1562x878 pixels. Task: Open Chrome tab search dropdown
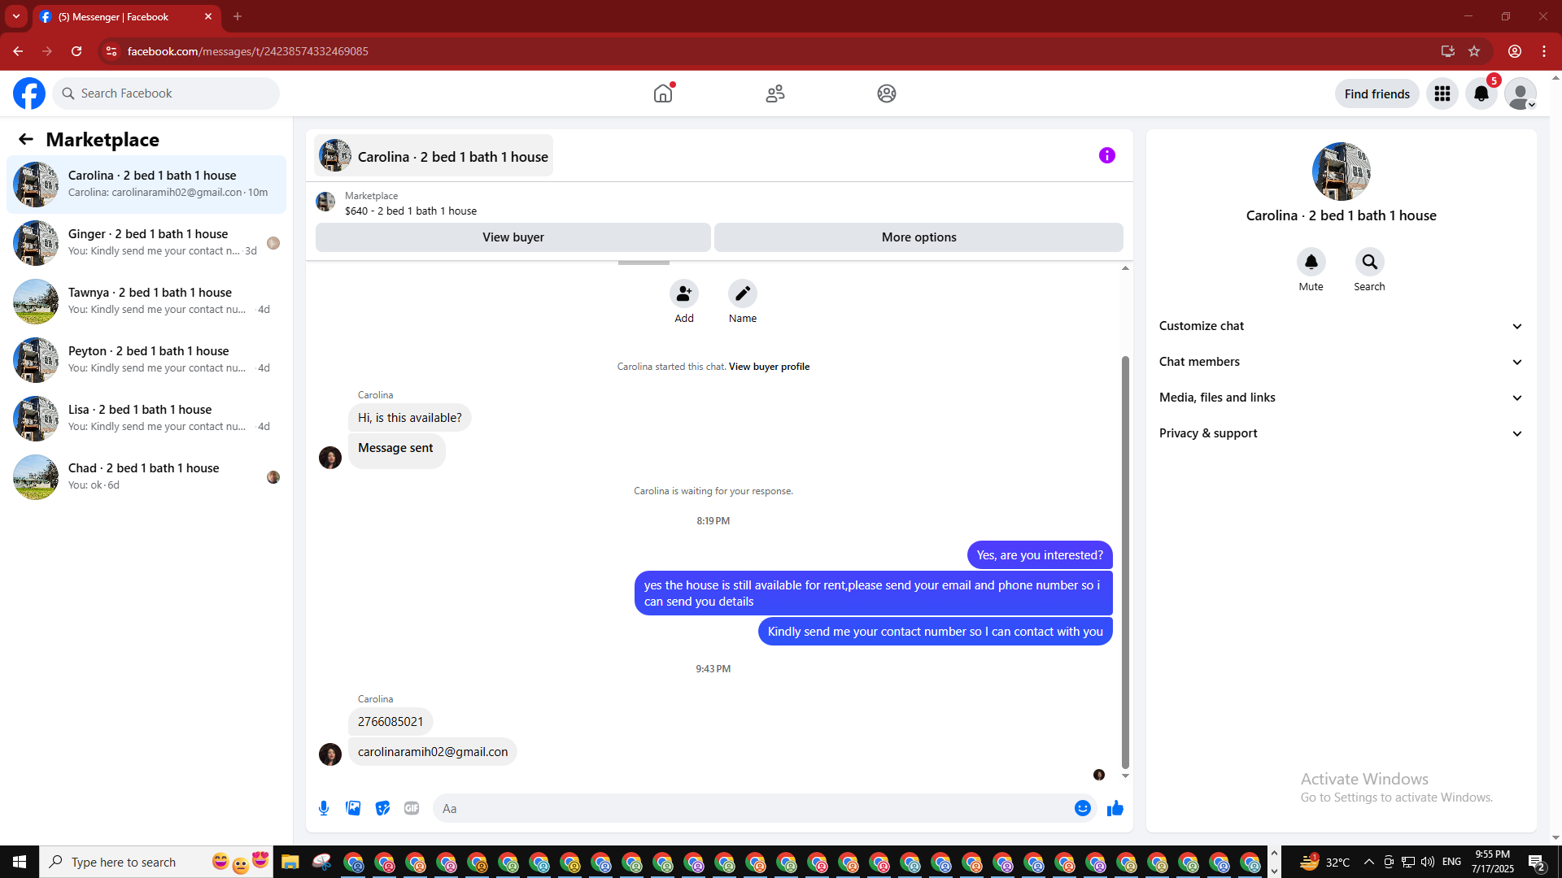(x=16, y=16)
